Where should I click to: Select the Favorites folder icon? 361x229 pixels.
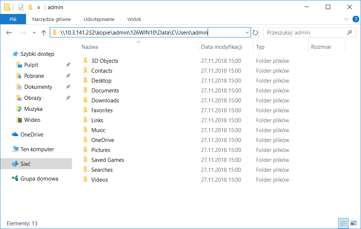(x=85, y=110)
